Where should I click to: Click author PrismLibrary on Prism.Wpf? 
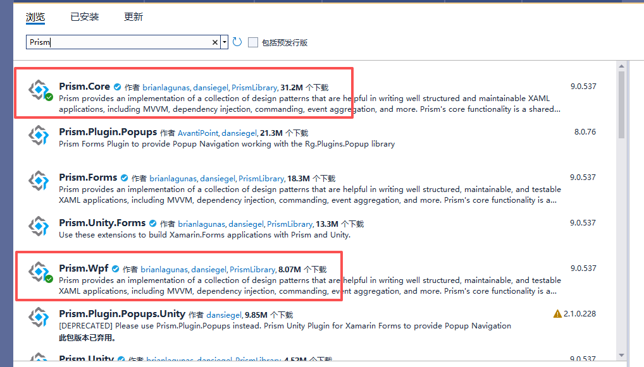[x=252, y=270]
